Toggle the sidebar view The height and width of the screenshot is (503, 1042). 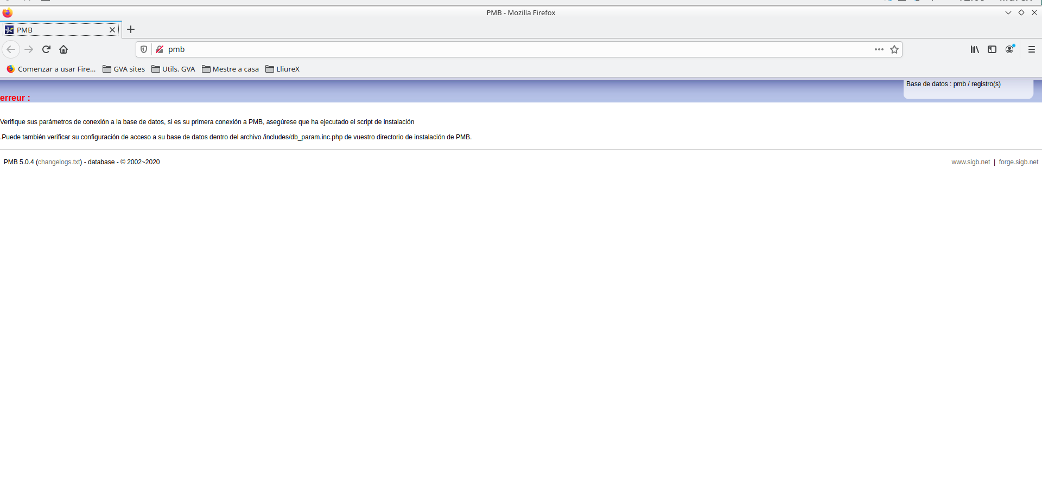tap(992, 49)
